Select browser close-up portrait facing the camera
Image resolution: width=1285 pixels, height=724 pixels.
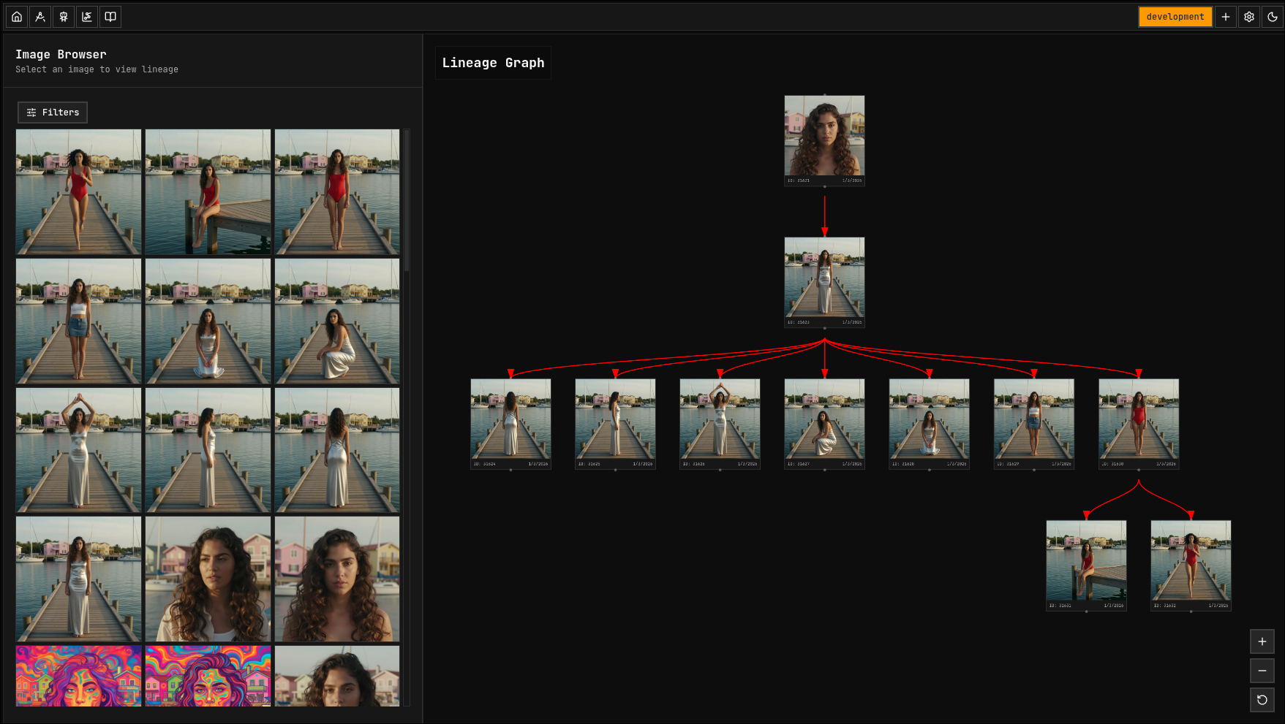coord(337,579)
